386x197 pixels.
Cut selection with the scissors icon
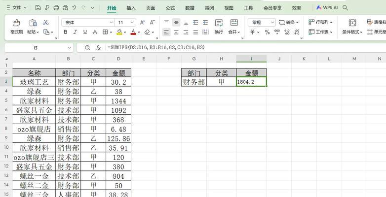pos(46,23)
